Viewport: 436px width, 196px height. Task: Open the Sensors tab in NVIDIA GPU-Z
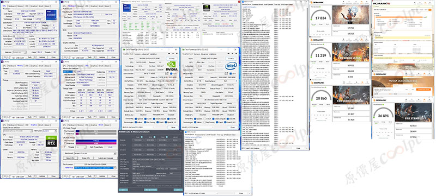138,54
